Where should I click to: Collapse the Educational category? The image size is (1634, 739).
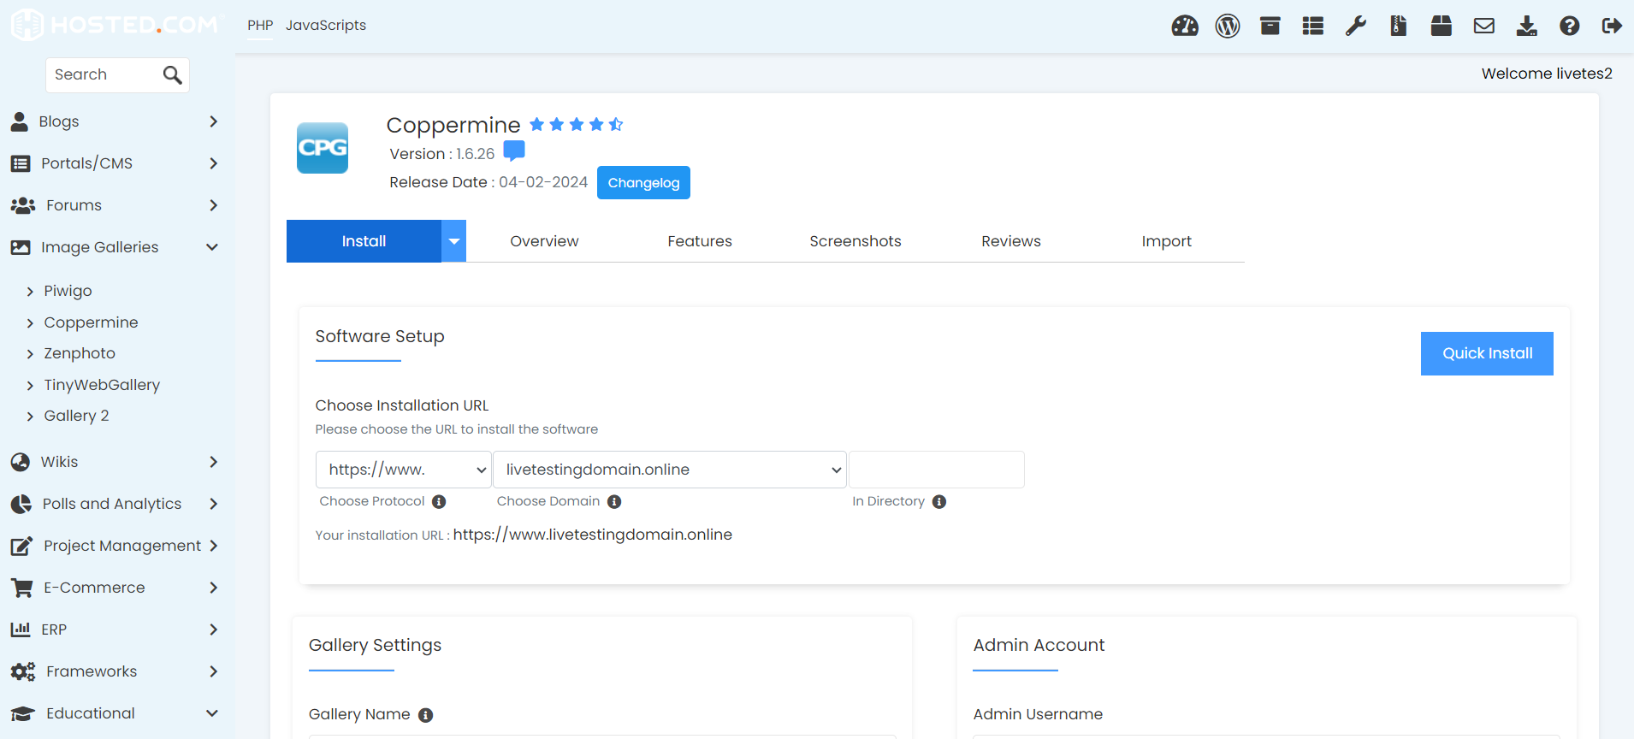(212, 713)
